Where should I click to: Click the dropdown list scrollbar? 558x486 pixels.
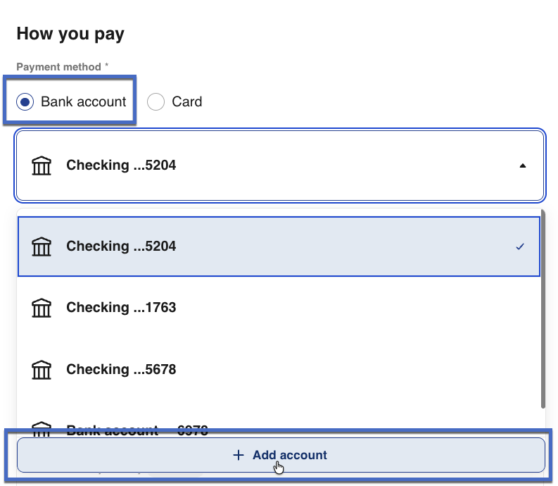click(x=543, y=309)
